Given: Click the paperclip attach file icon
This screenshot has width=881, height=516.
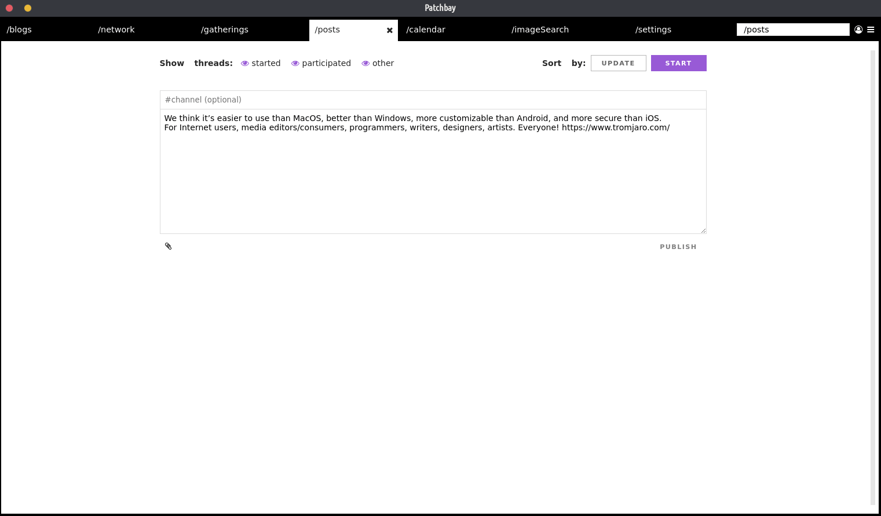Looking at the screenshot, I should pyautogui.click(x=168, y=246).
